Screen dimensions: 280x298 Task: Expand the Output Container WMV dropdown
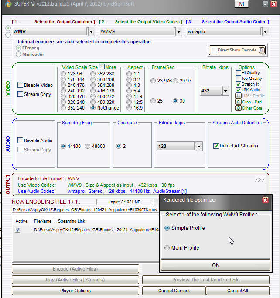(x=91, y=31)
